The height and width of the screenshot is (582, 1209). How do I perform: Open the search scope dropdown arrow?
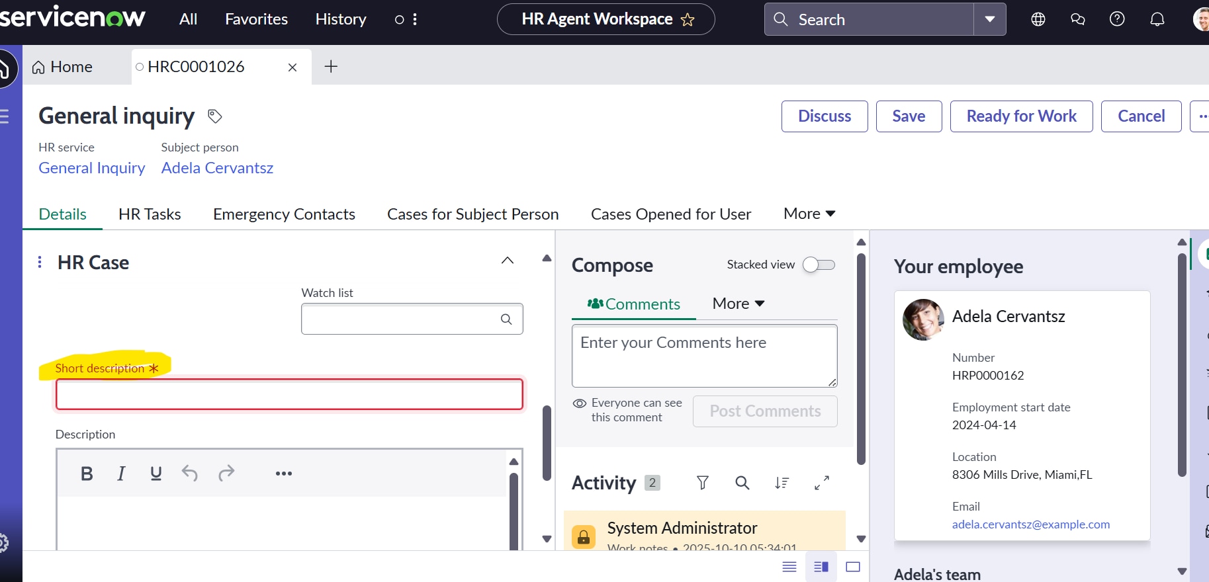click(x=990, y=19)
